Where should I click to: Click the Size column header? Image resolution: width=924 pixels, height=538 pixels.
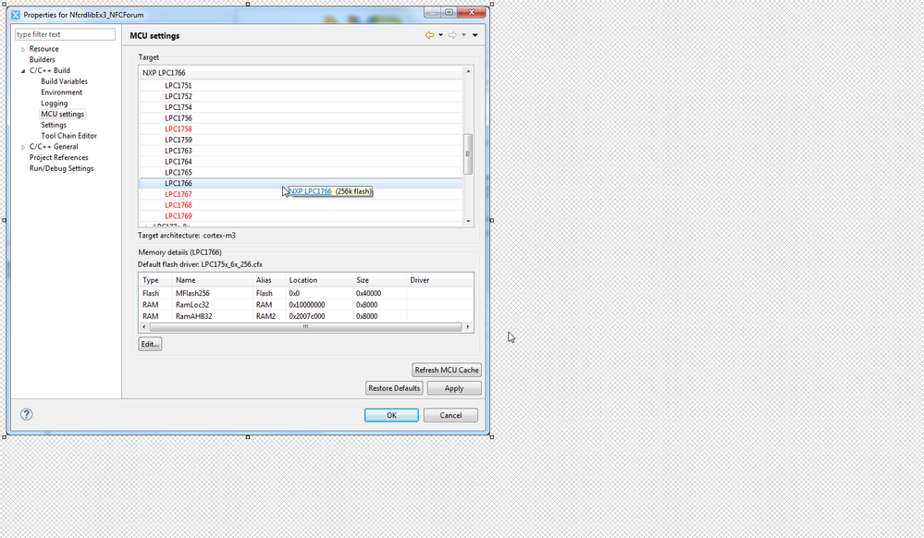pyautogui.click(x=379, y=280)
